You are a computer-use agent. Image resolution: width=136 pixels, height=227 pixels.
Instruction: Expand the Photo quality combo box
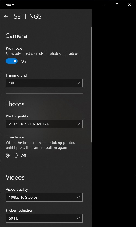tap(44, 124)
